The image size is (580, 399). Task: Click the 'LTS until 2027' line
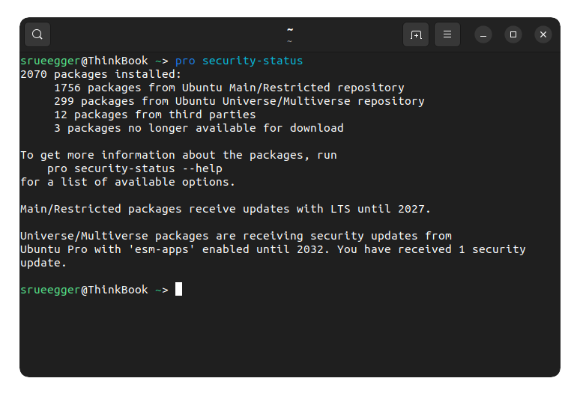click(x=226, y=209)
